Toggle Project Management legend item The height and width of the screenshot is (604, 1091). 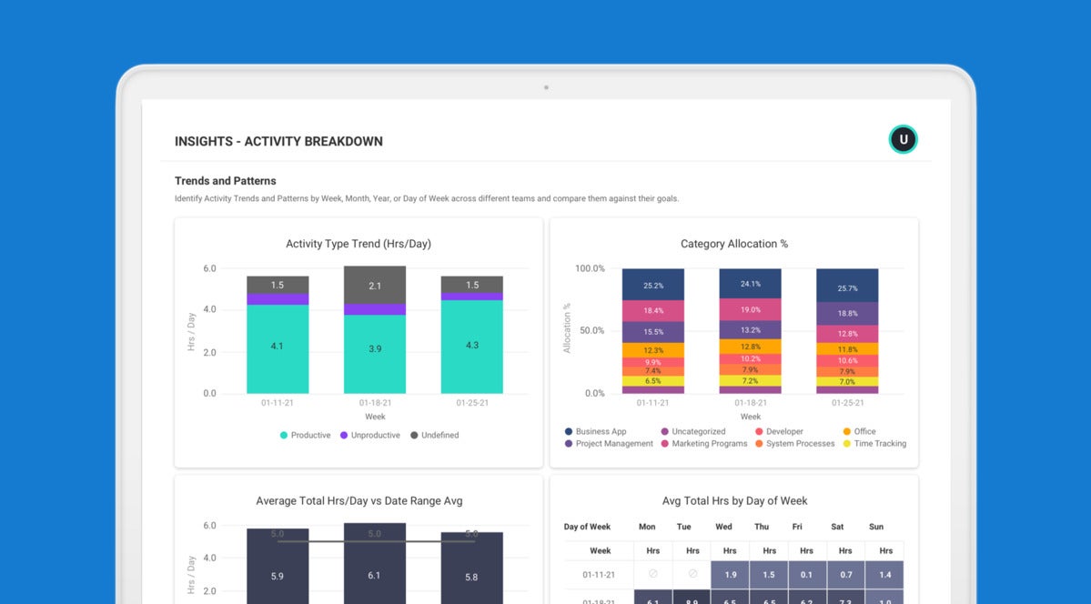pos(609,444)
